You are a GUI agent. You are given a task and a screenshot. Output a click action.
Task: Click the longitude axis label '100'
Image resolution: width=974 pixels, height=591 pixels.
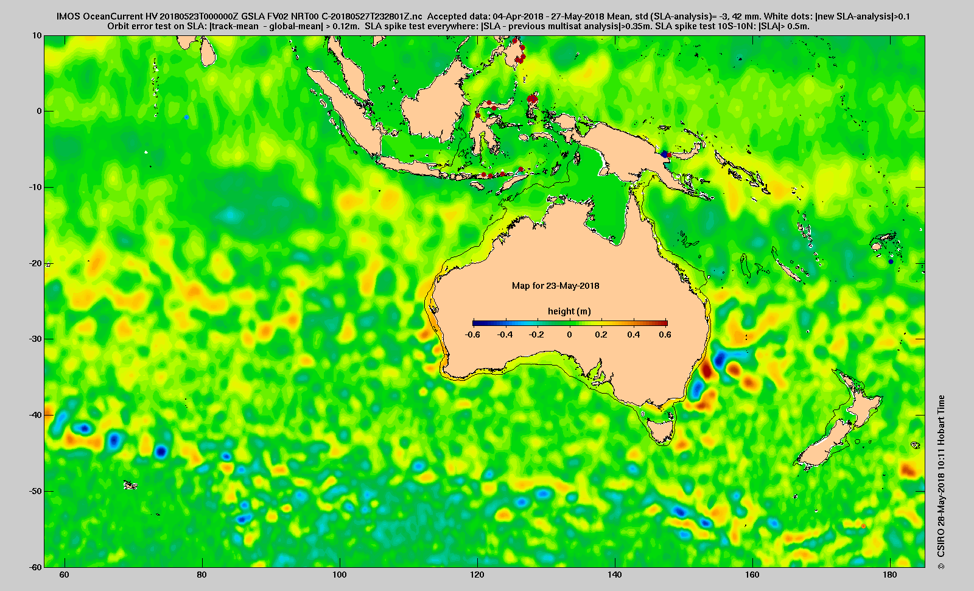(x=340, y=575)
